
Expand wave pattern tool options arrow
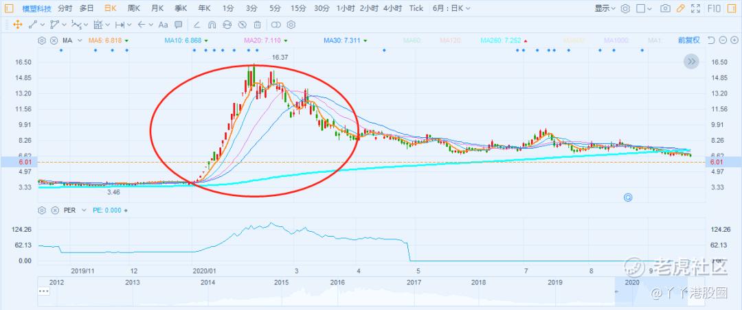(86, 25)
